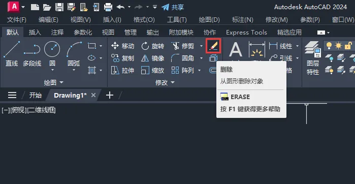Image resolution: width=355 pixels, height=184 pixels.
Task: Click the Save As icon
Action: 72,7
